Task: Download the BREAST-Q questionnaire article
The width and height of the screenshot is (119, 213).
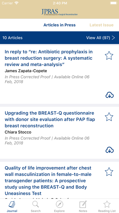Action: tap(110, 150)
